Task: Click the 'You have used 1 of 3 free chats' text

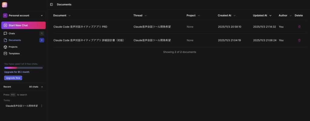Action: [x=21, y=64]
